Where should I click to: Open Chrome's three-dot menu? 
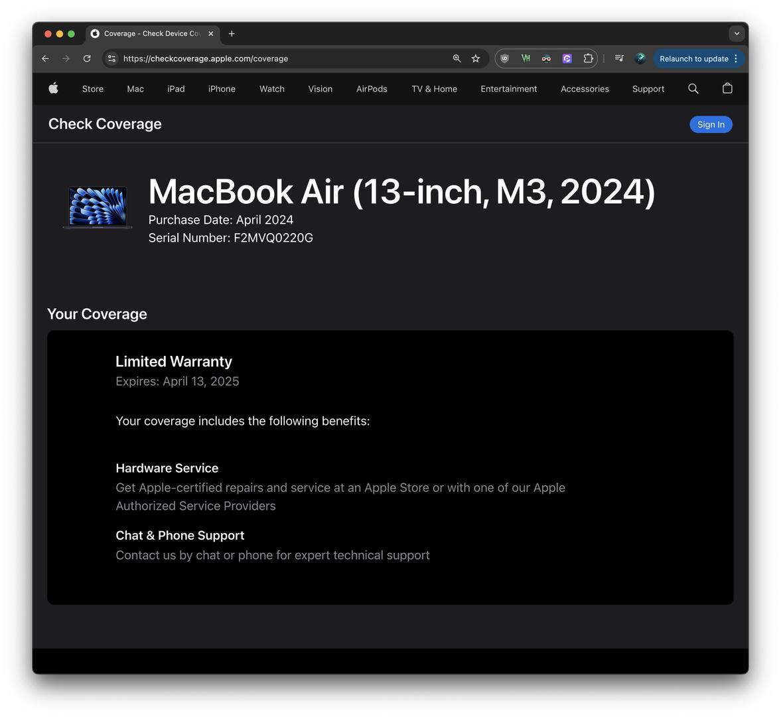736,58
